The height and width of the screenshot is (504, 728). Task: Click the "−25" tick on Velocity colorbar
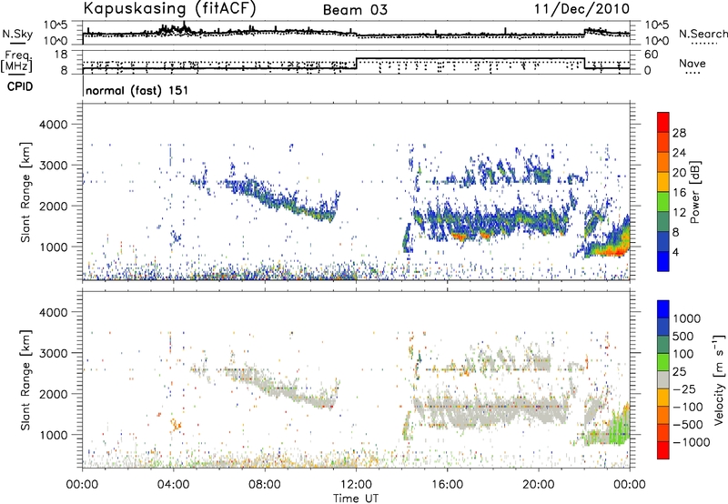point(684,389)
